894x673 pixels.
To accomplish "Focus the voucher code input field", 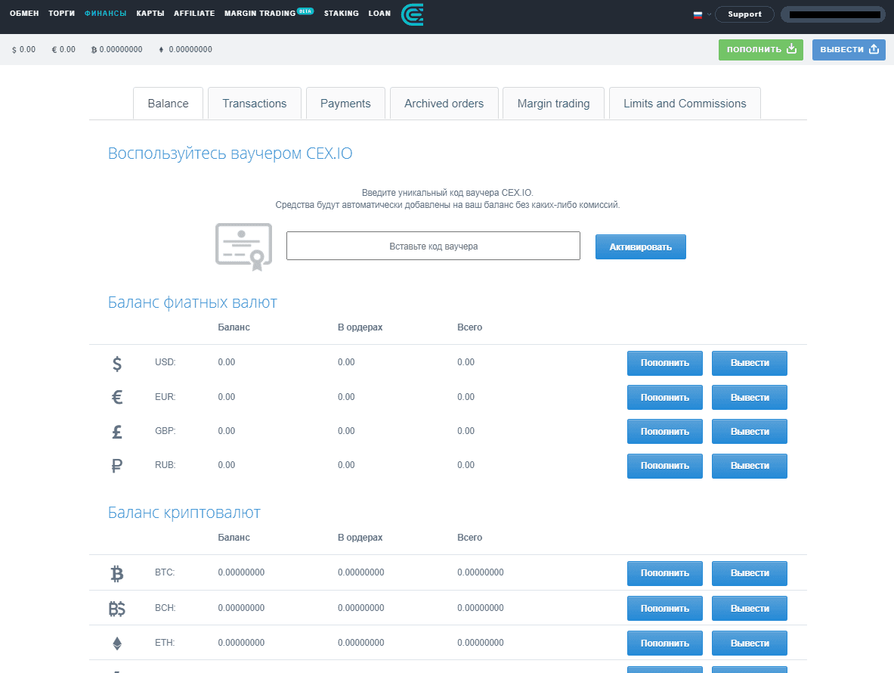I will point(433,246).
